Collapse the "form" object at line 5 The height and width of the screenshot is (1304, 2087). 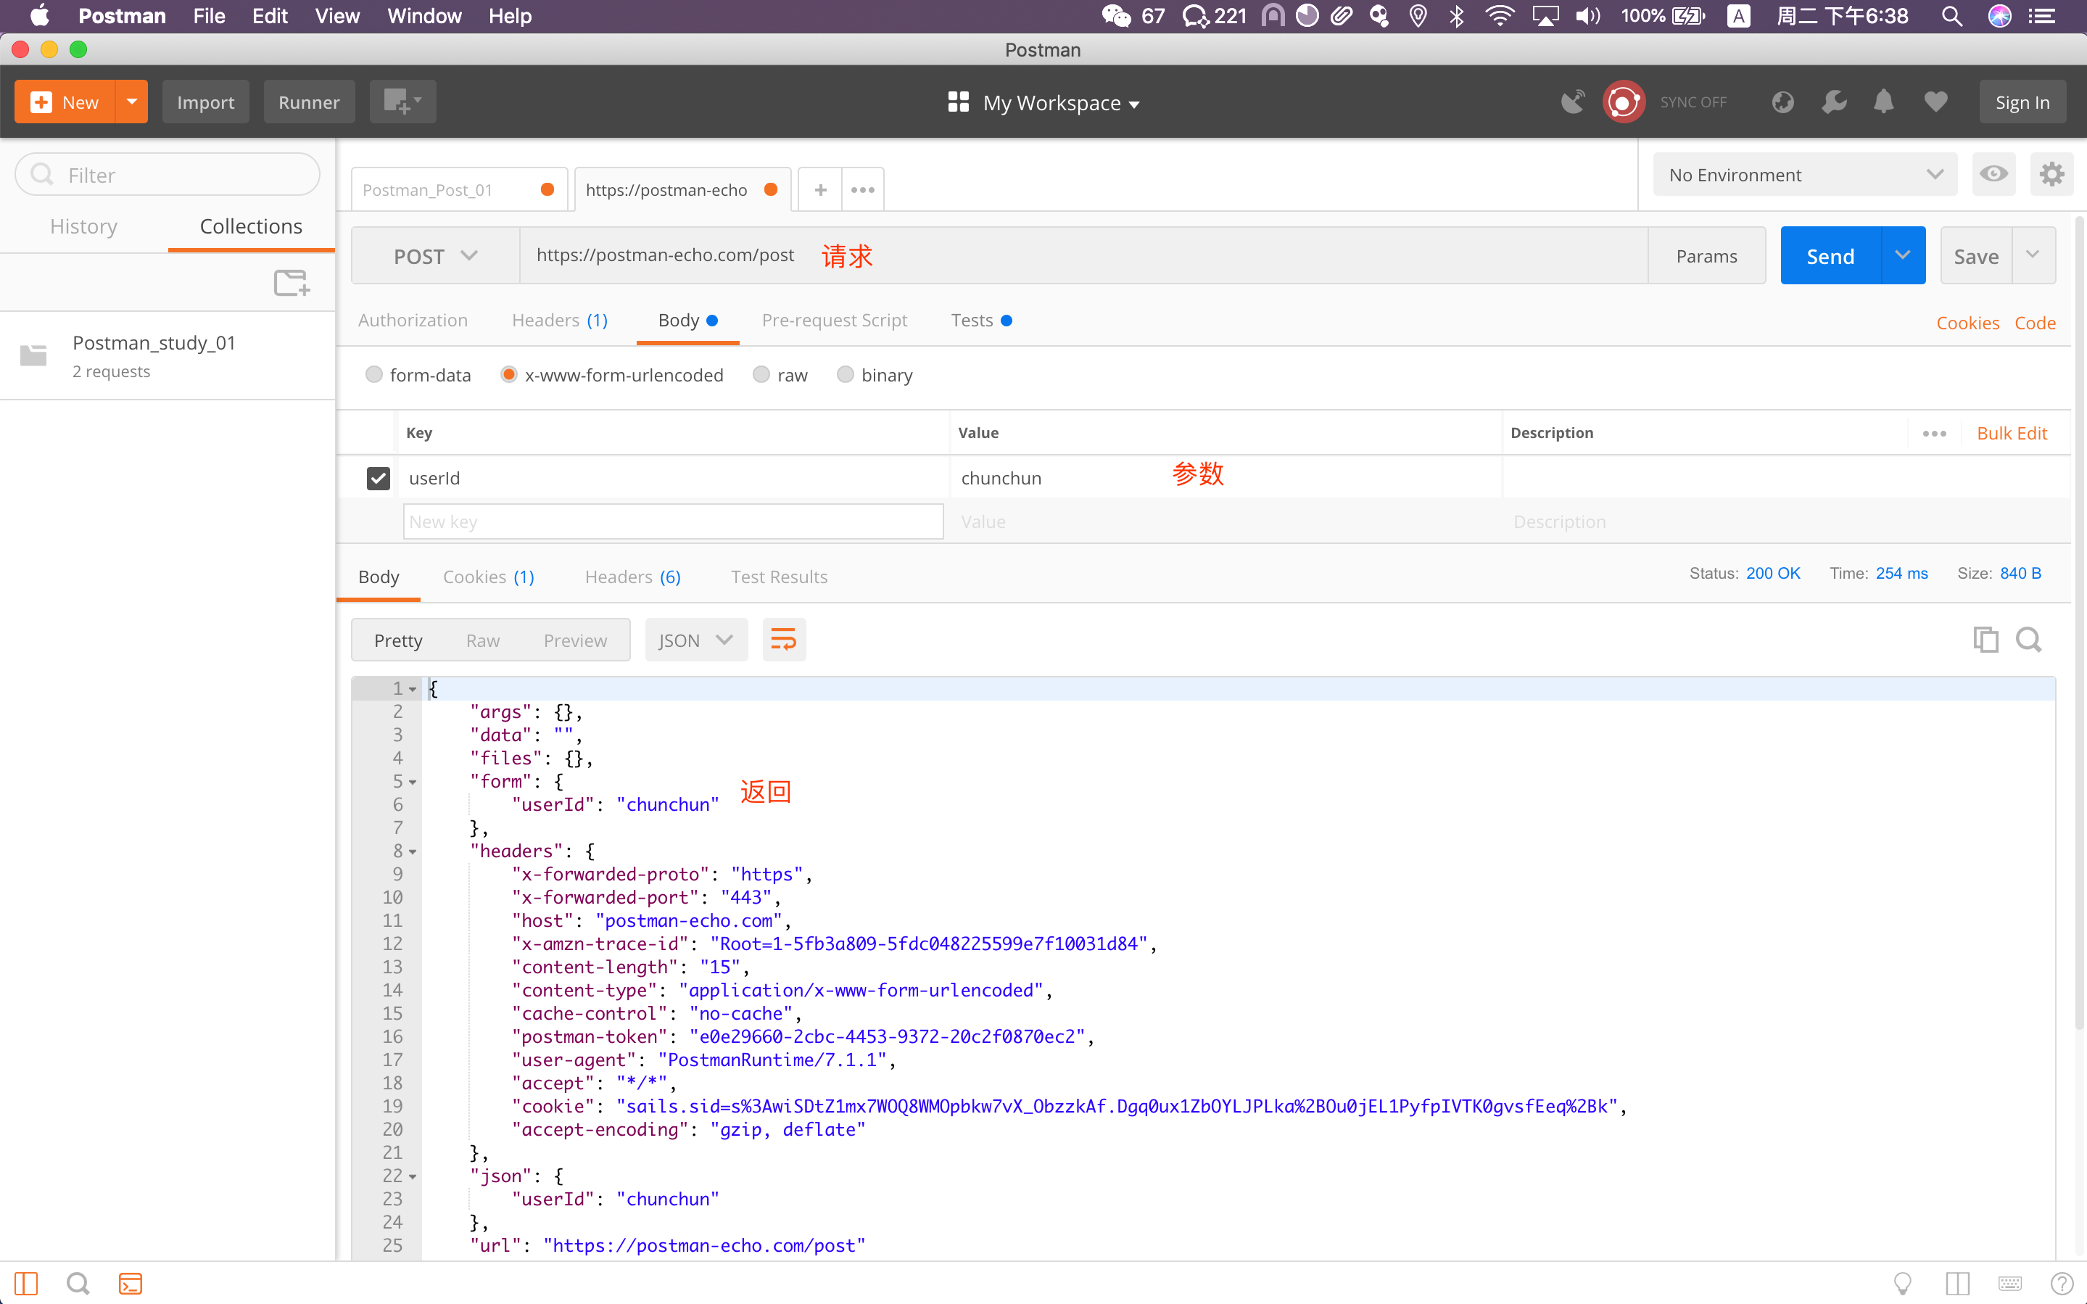(413, 781)
